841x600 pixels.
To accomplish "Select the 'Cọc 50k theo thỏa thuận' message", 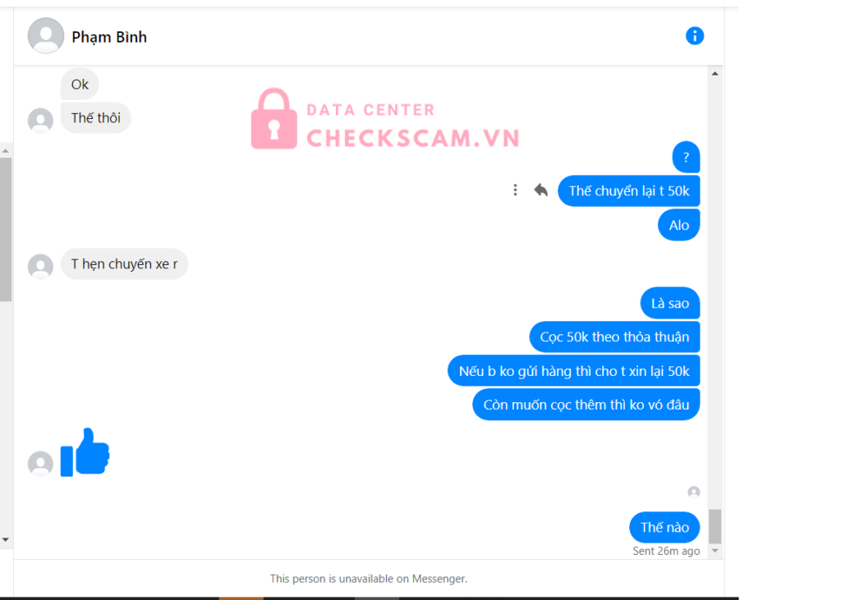I will [x=614, y=337].
